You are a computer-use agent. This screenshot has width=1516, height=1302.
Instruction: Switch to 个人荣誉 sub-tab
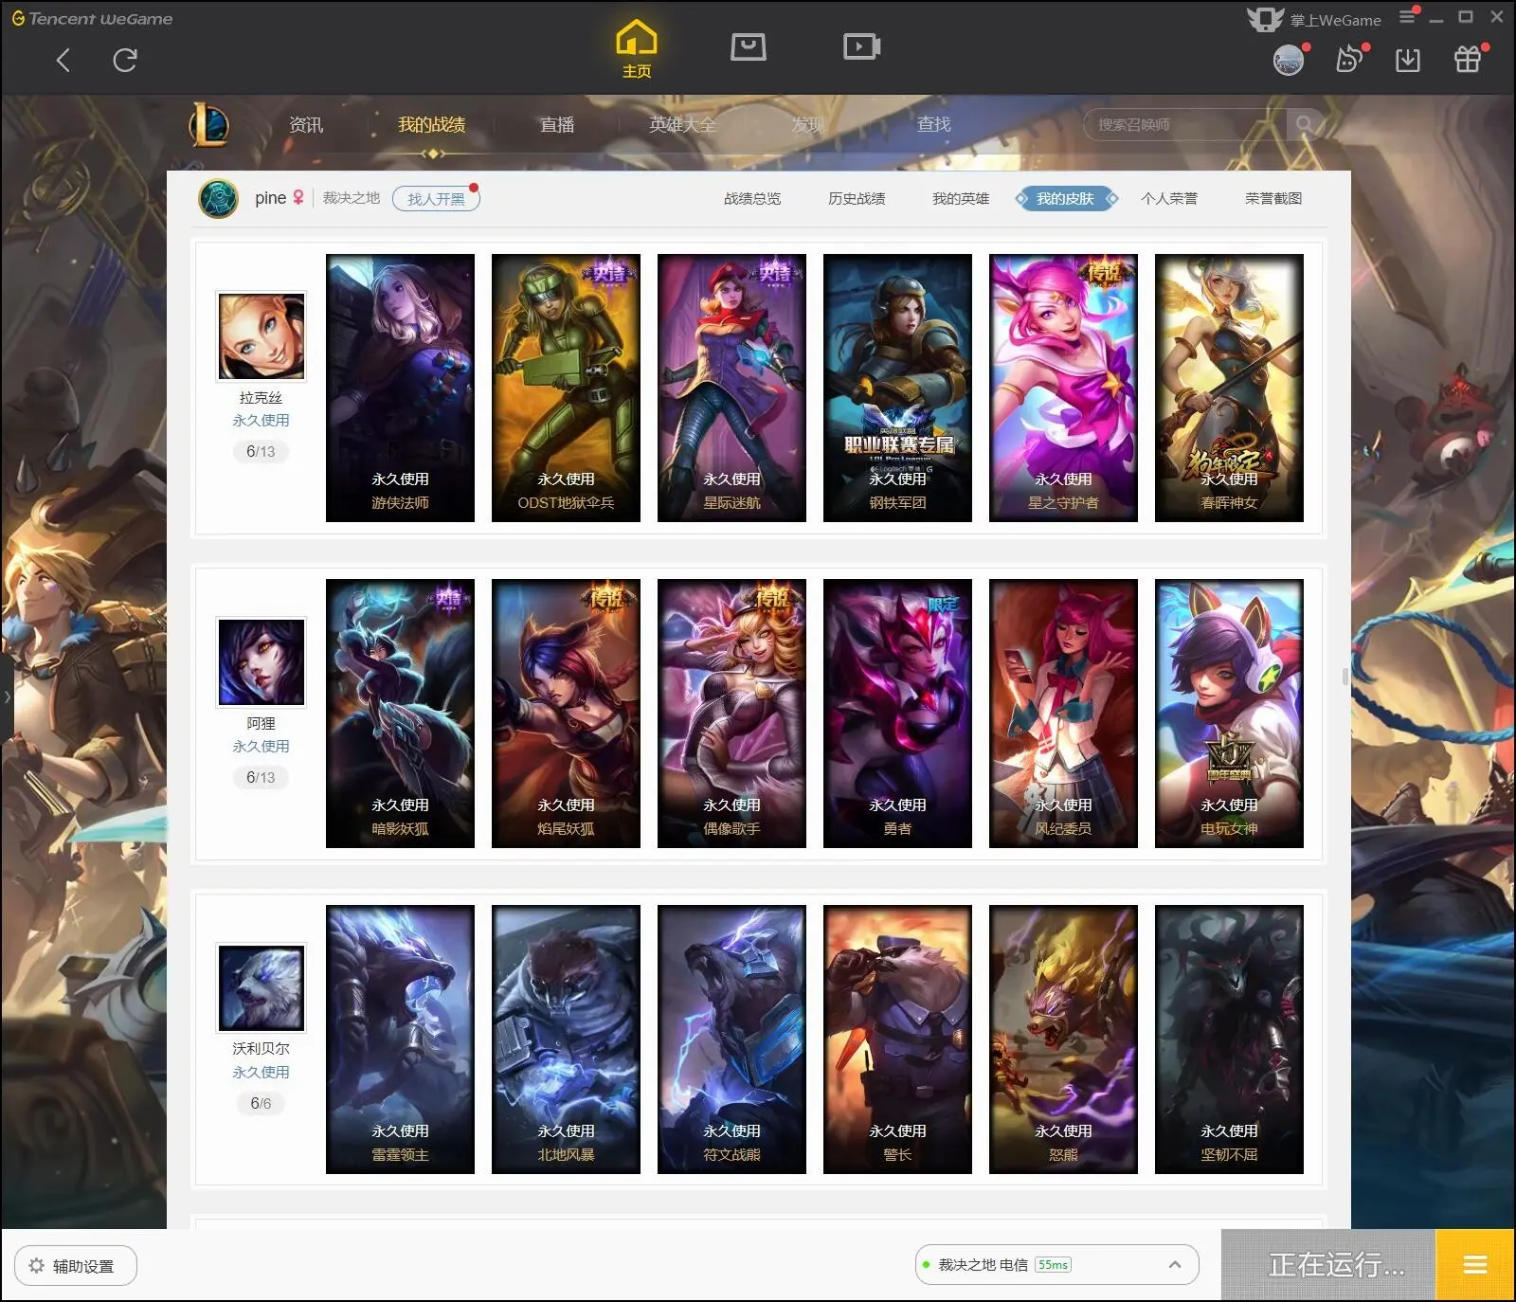point(1169,198)
